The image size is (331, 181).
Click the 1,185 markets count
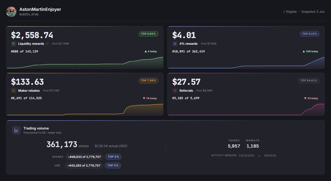253,146
